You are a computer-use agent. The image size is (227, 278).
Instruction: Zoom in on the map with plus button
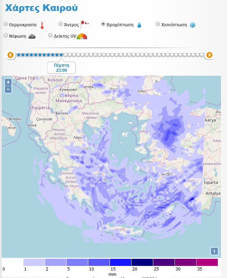pos(8,82)
